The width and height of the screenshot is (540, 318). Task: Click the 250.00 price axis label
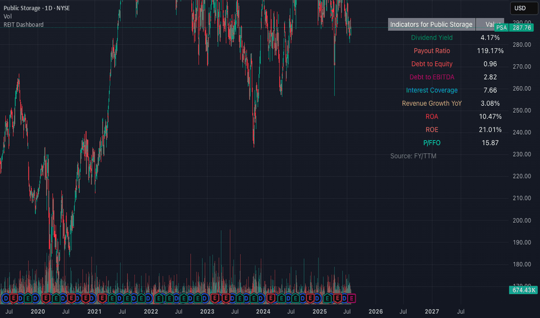click(521, 110)
